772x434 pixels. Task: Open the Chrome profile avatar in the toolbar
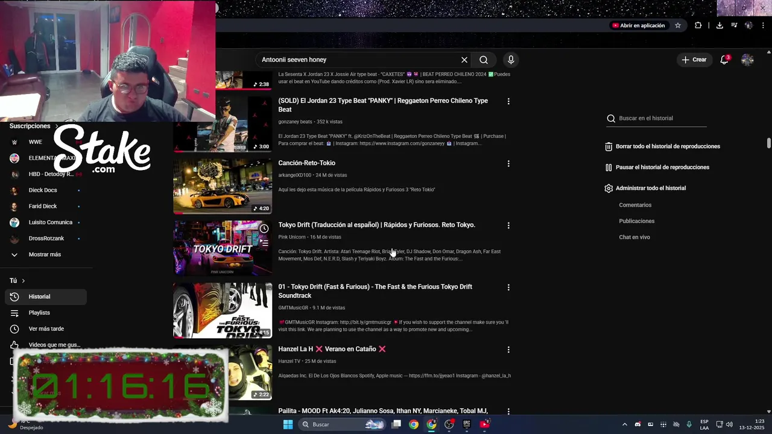(x=748, y=25)
